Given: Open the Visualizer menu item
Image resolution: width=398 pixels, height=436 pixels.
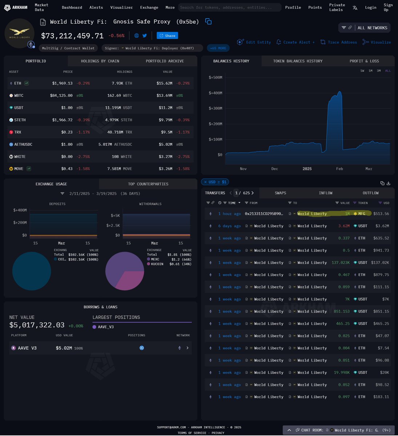Looking at the screenshot, I should [121, 7].
